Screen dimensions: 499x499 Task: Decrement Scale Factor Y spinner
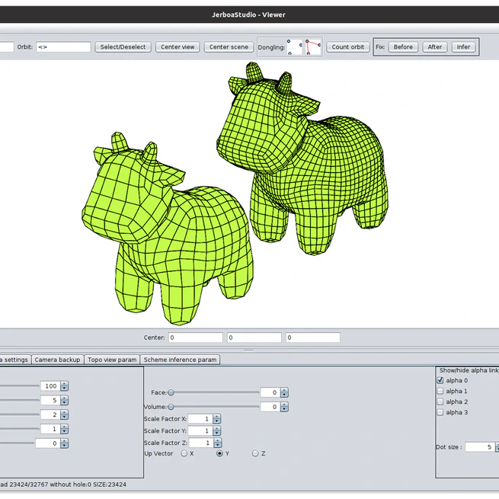(216, 433)
